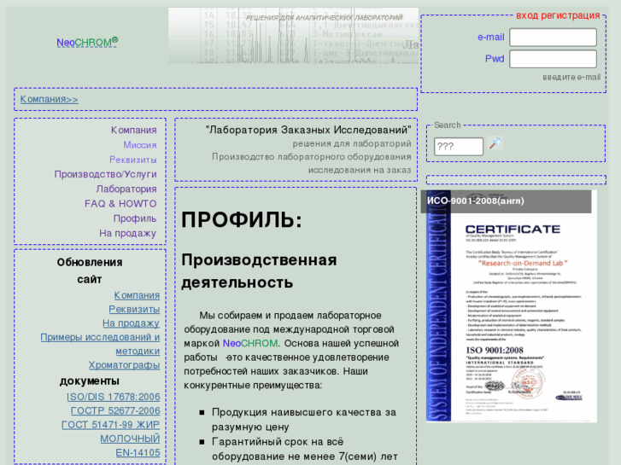Viewport: 621px width, 465px height.
Task: Open Реквизиты link under Обновления
Action: pyautogui.click(x=134, y=309)
